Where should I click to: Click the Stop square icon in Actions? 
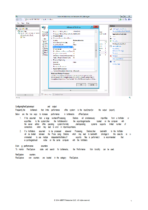(111, 39)
